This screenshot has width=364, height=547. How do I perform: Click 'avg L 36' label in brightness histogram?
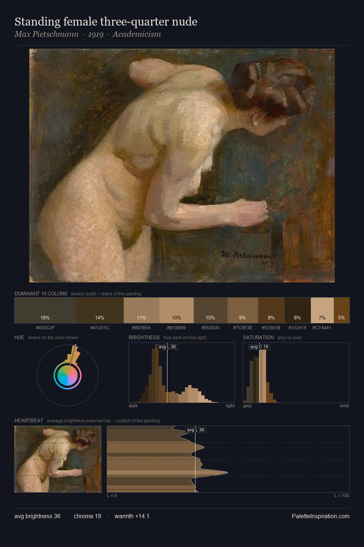pos(167,347)
